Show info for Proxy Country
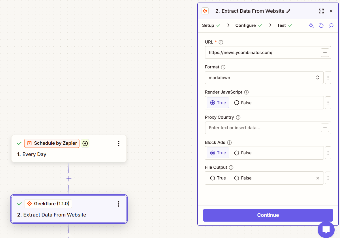Screen dimensions: 340x238 [x=238, y=117]
